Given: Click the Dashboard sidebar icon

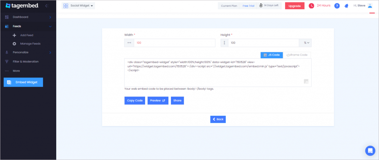Looking at the screenshot, I should (x=7, y=17).
